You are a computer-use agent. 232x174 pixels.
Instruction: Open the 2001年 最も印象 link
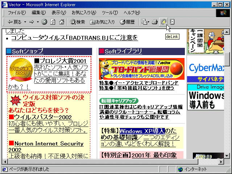point(154,156)
